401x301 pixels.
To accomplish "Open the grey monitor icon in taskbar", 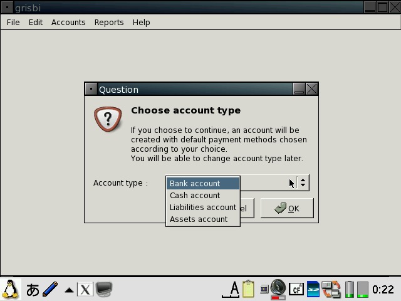I will tap(104, 289).
